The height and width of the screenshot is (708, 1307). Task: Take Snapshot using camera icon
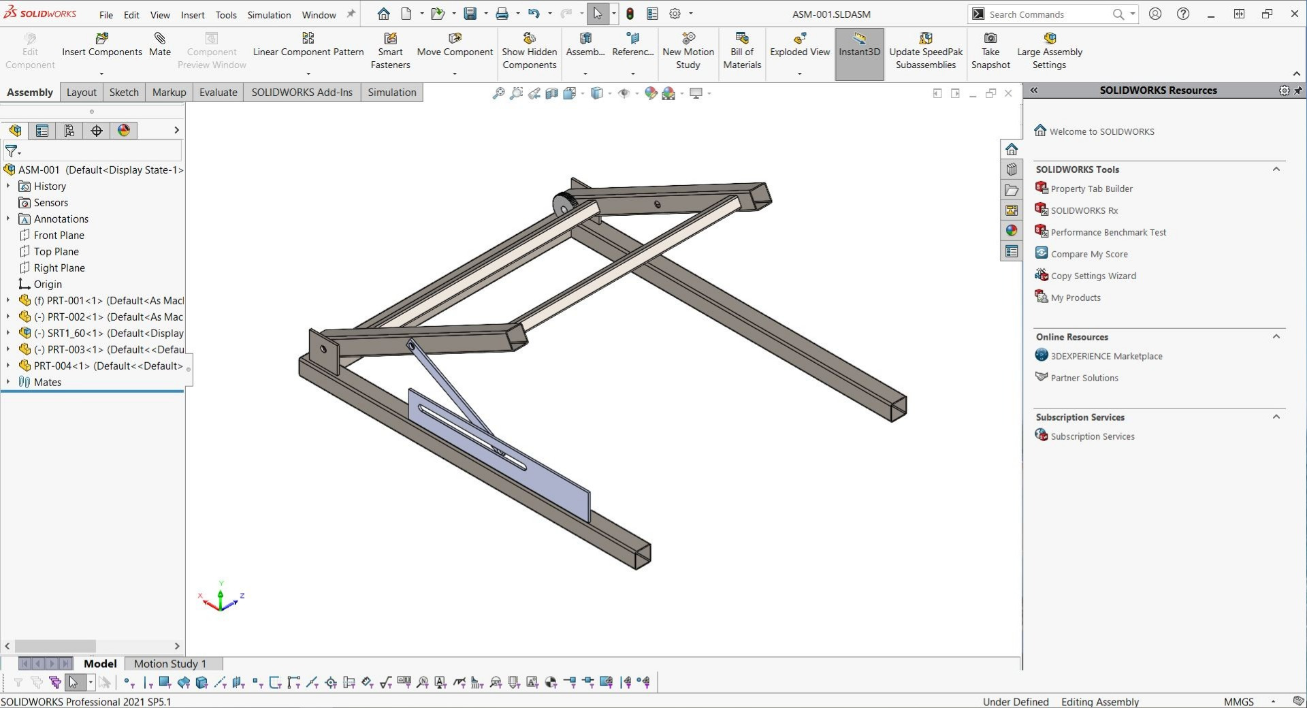point(990,39)
